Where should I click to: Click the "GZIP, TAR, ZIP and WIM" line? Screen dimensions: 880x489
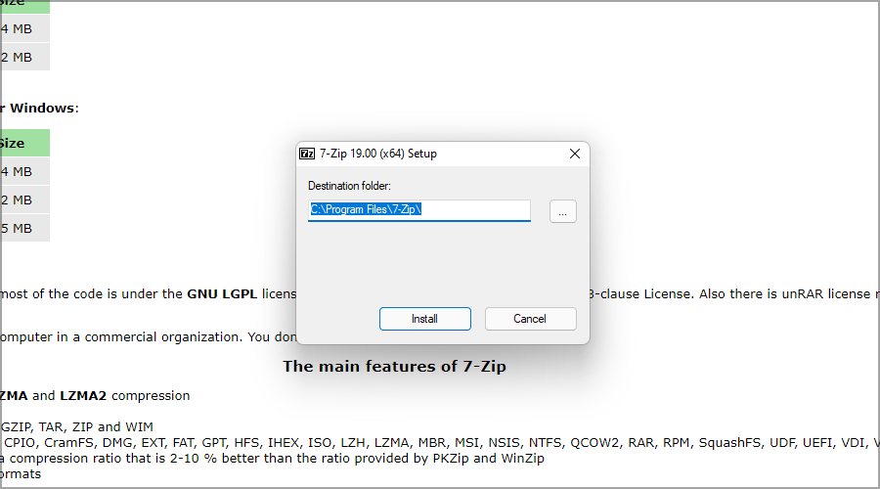click(76, 426)
